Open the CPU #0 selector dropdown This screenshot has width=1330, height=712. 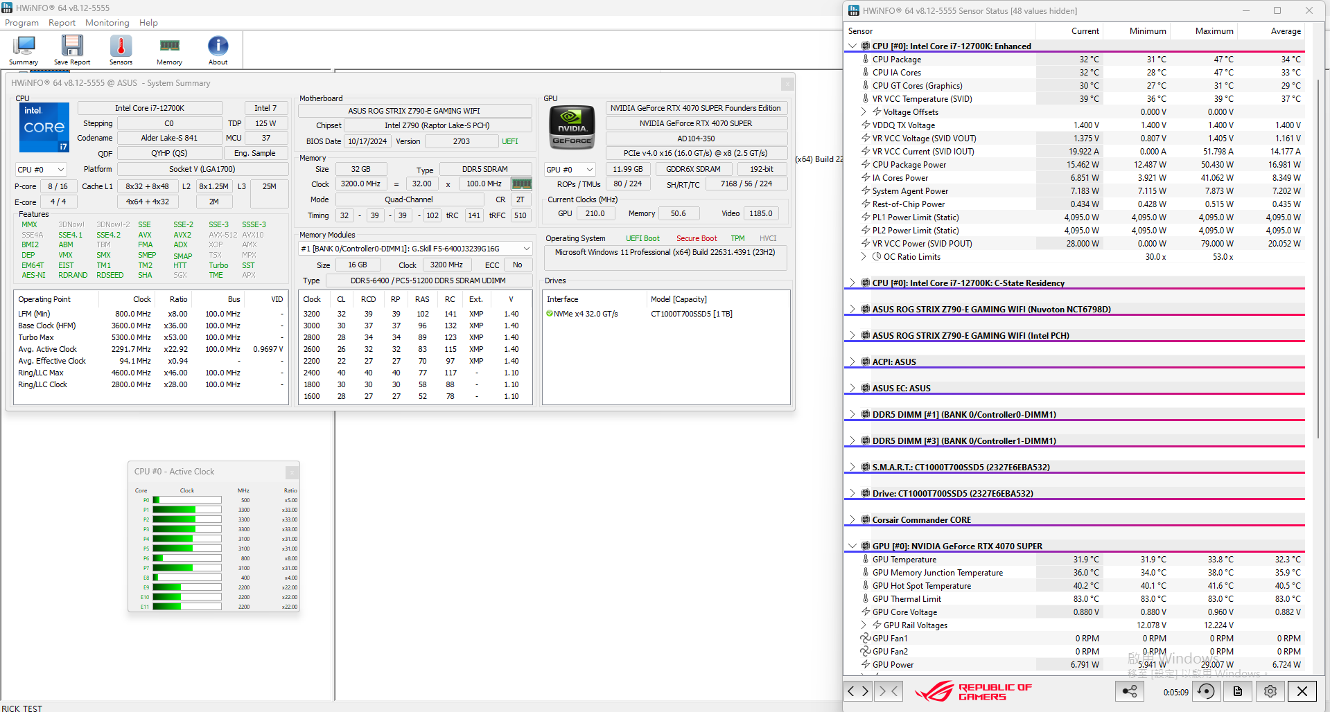click(41, 170)
